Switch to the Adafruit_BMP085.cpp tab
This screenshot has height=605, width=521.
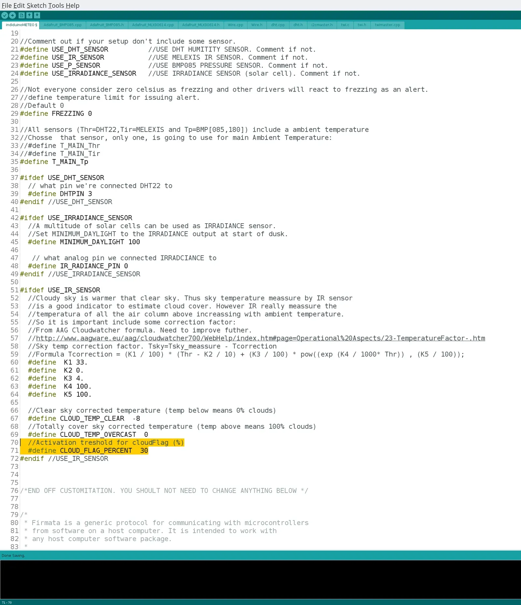click(x=63, y=25)
